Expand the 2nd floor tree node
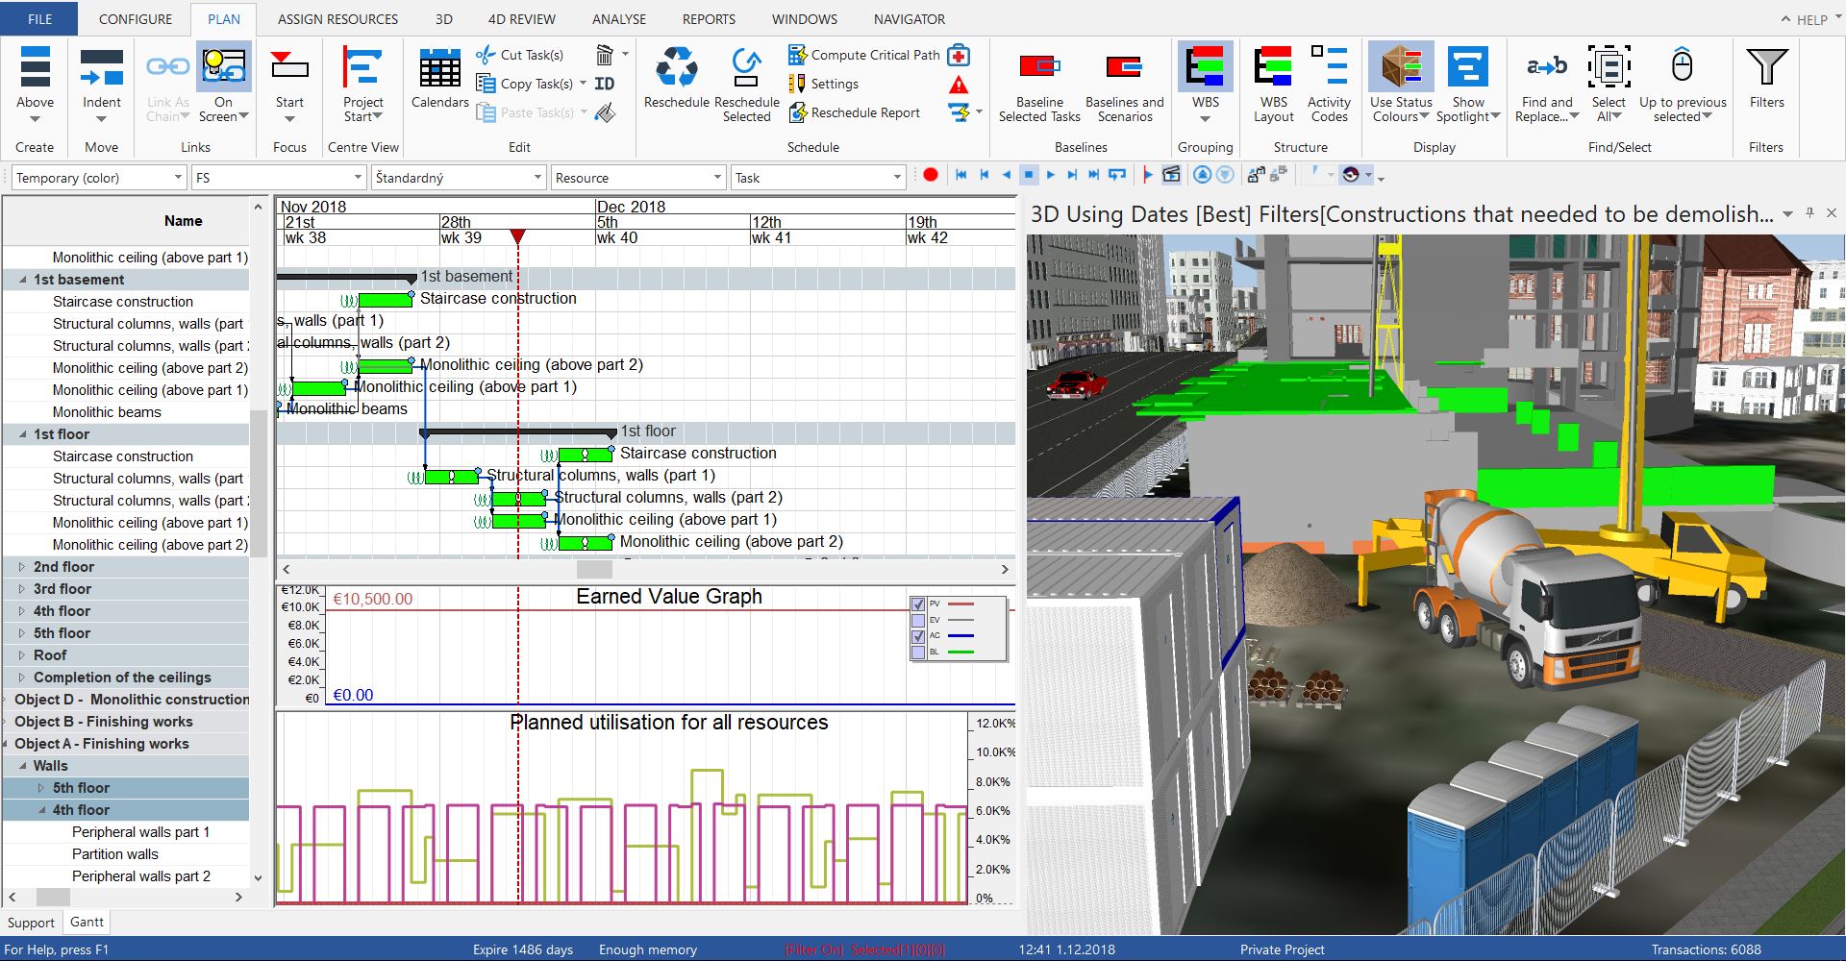Screen dimensions: 1846x961 click(21, 567)
